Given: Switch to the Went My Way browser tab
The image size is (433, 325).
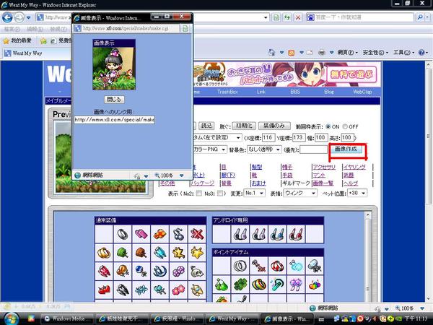Looking at the screenshot, I should (36, 53).
